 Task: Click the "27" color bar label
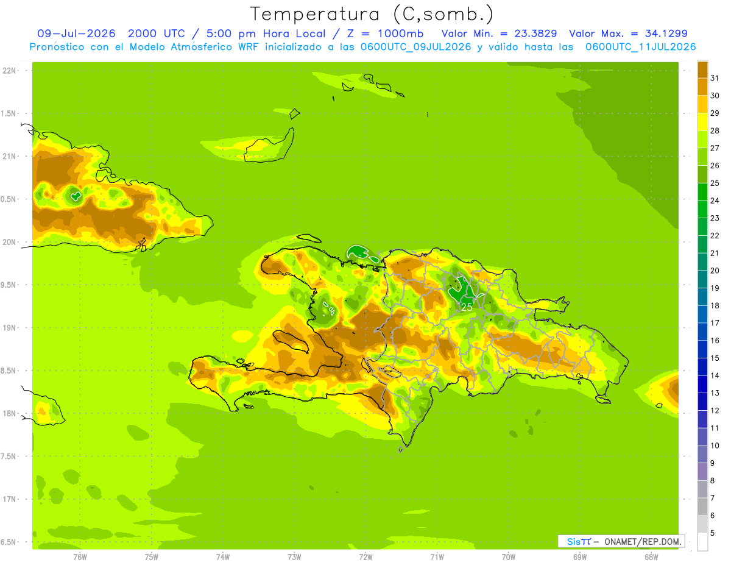click(x=715, y=148)
